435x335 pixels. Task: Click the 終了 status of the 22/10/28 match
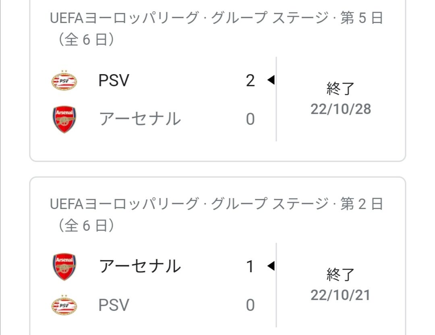click(x=340, y=89)
